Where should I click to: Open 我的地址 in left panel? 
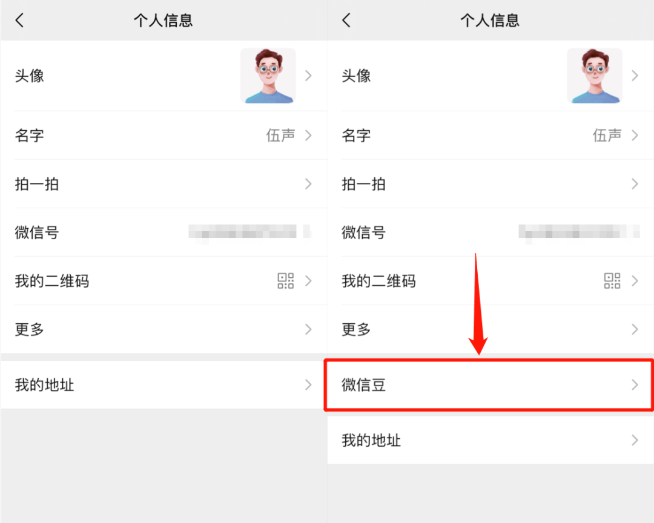coord(164,384)
